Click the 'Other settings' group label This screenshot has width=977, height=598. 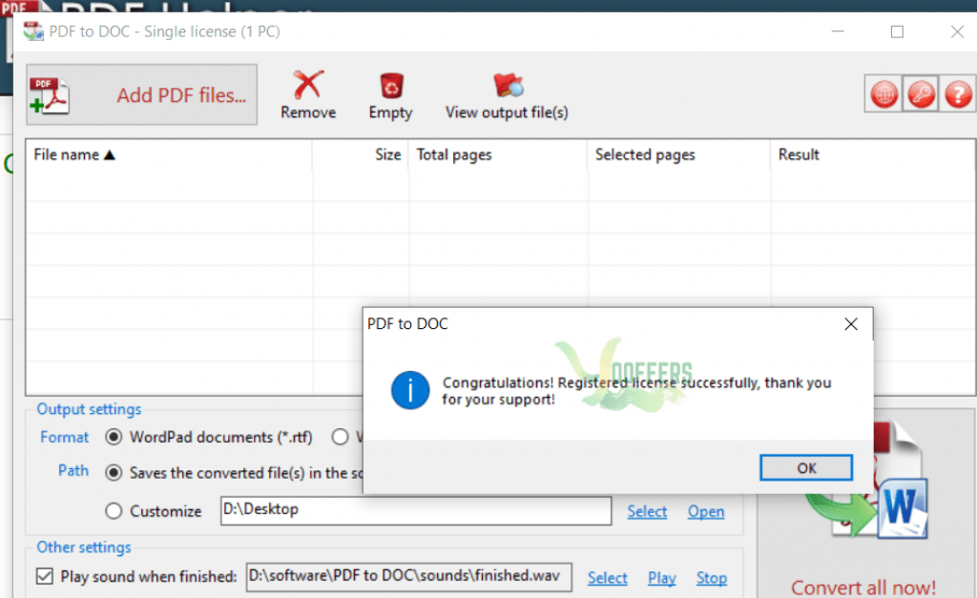[x=84, y=547]
